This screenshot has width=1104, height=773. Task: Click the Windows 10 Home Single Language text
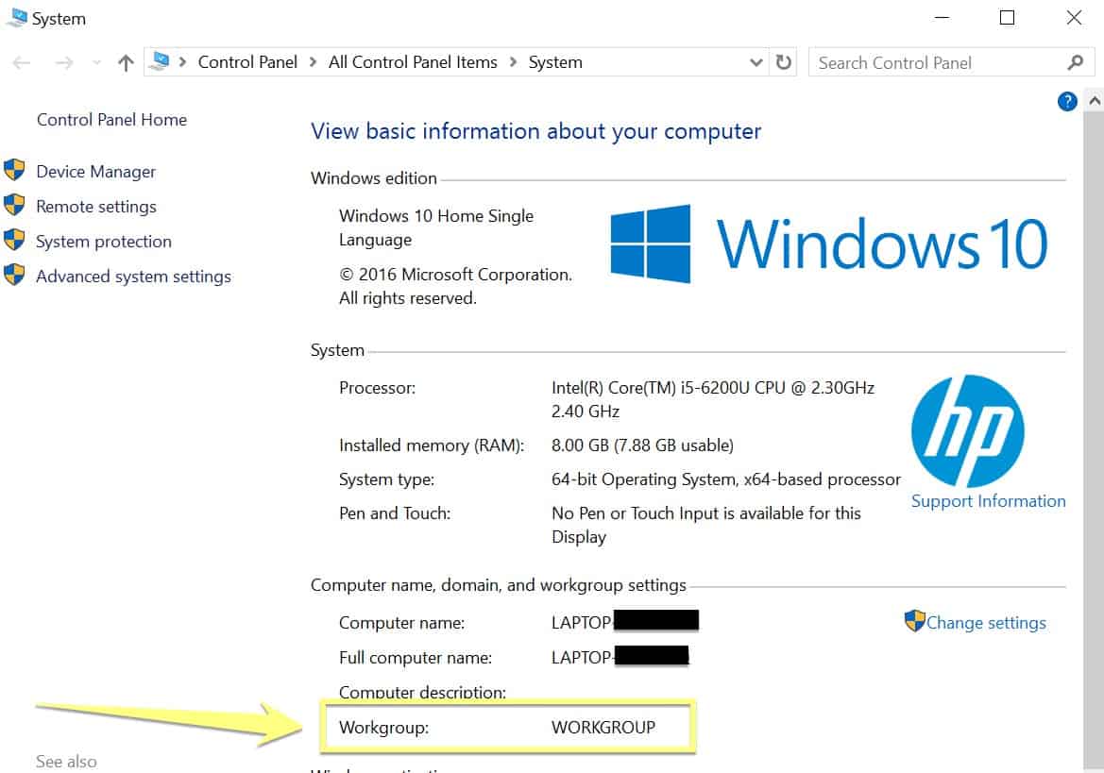(435, 227)
